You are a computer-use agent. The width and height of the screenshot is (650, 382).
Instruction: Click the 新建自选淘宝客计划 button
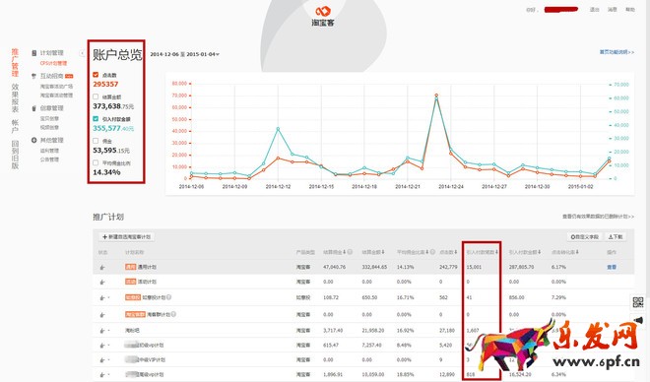pos(126,237)
